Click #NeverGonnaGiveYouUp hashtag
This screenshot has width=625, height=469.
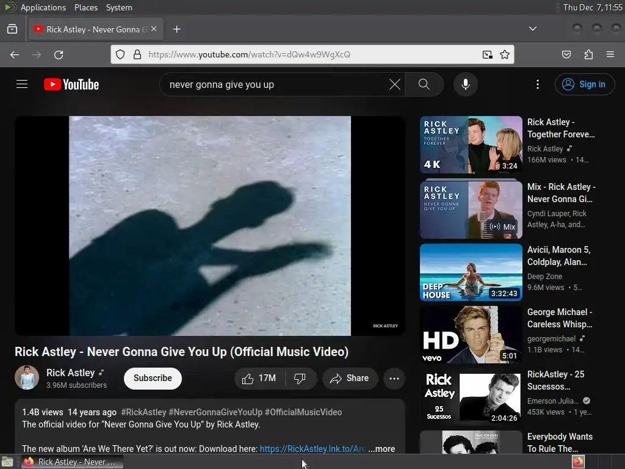215,412
